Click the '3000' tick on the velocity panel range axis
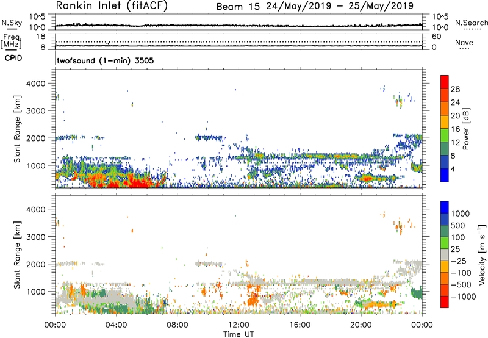 coord(36,237)
